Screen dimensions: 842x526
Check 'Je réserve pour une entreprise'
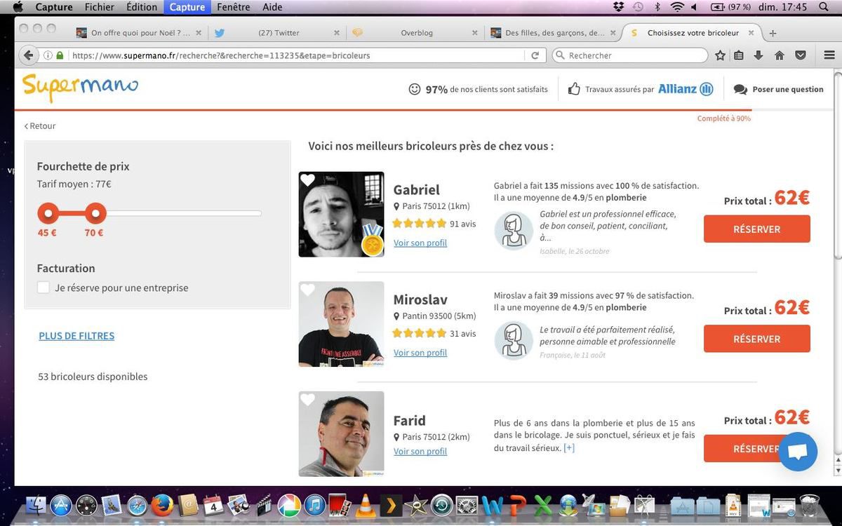tap(44, 288)
